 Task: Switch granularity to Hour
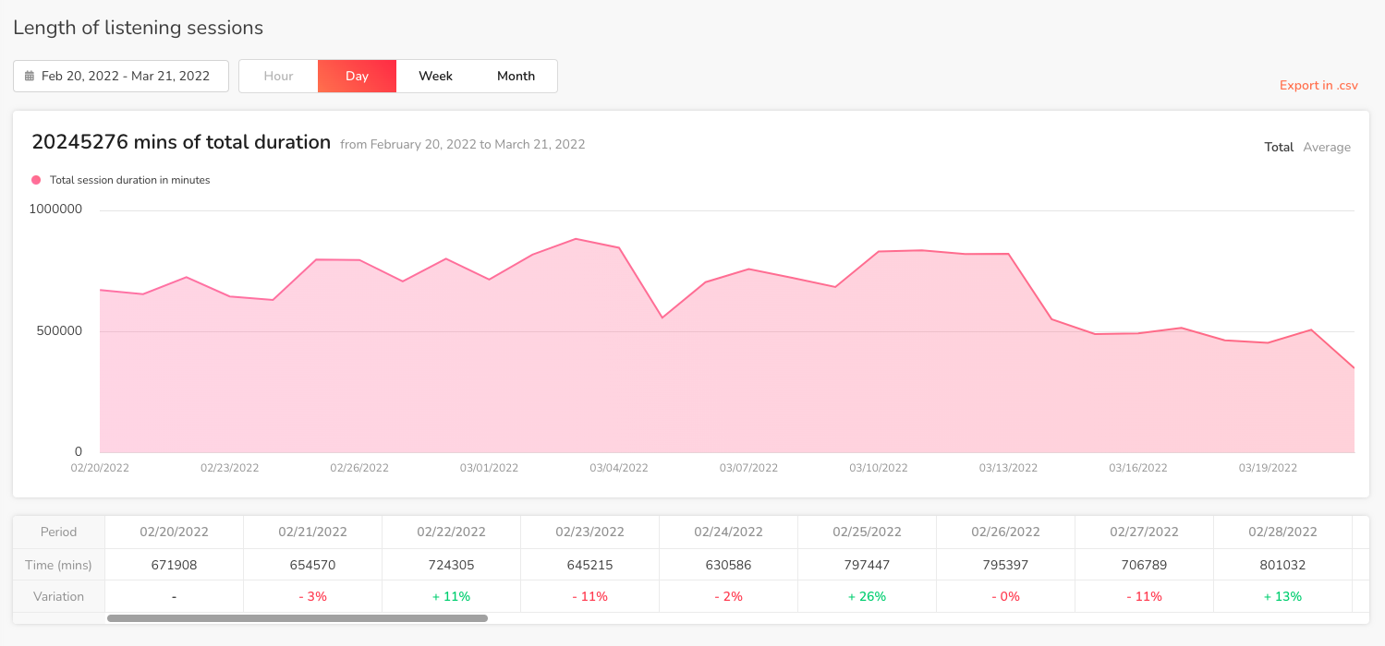coord(278,77)
